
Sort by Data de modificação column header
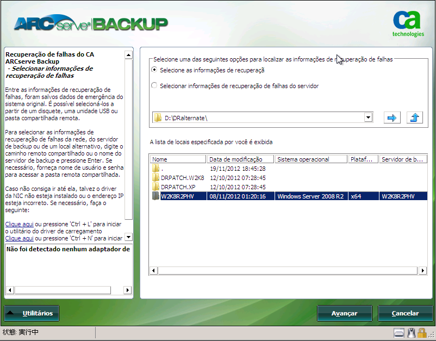point(240,159)
